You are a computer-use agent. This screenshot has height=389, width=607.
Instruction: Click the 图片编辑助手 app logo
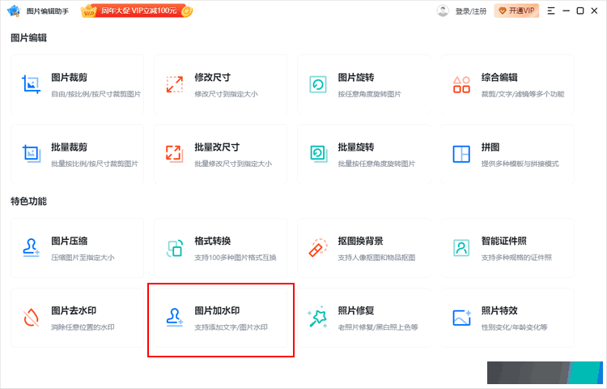[x=14, y=11]
